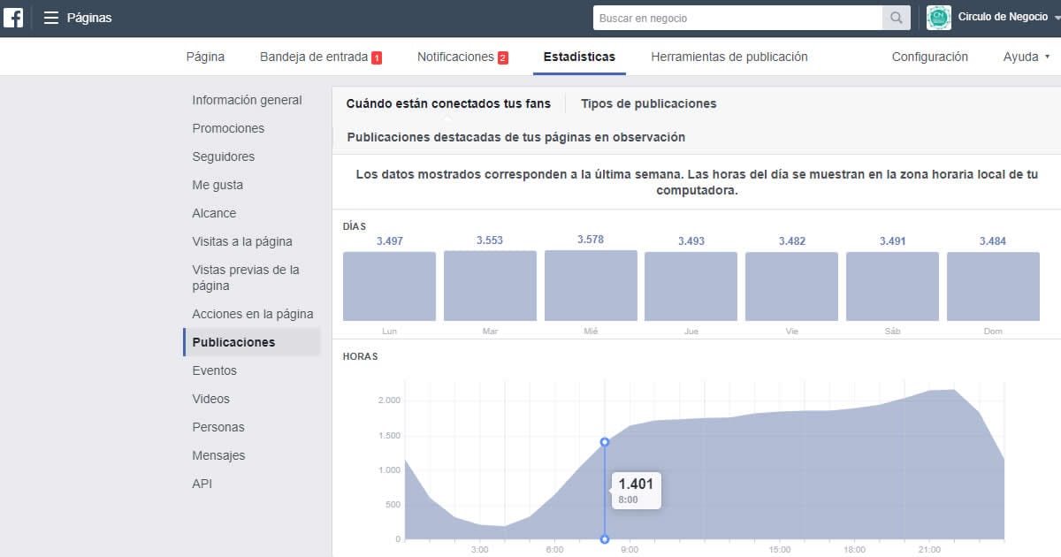
Task: Click the Páginas title in top bar
Action: click(89, 18)
